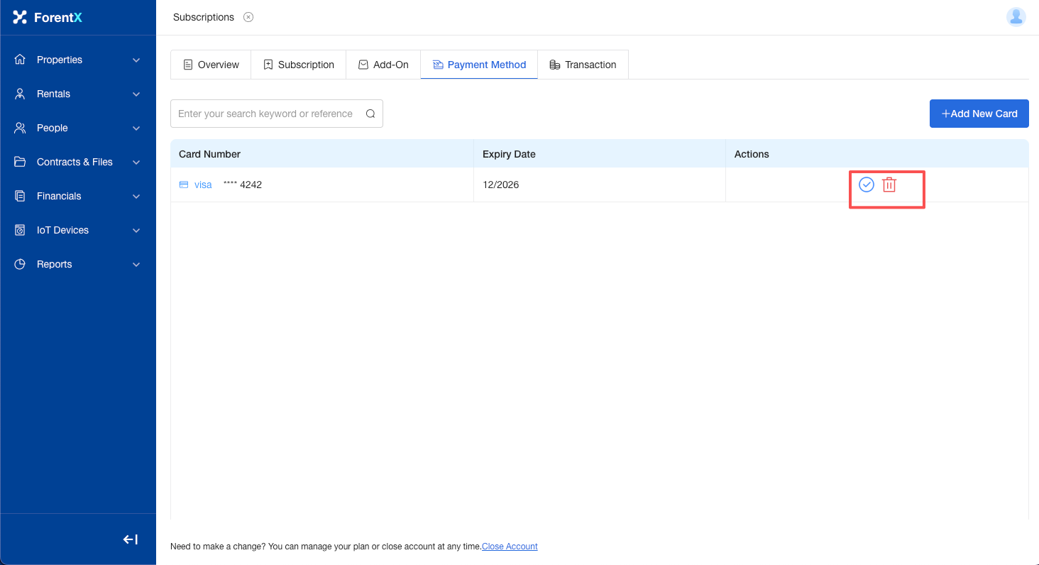The width and height of the screenshot is (1039, 565).
Task: Click the search magnifier icon
Action: click(x=370, y=114)
